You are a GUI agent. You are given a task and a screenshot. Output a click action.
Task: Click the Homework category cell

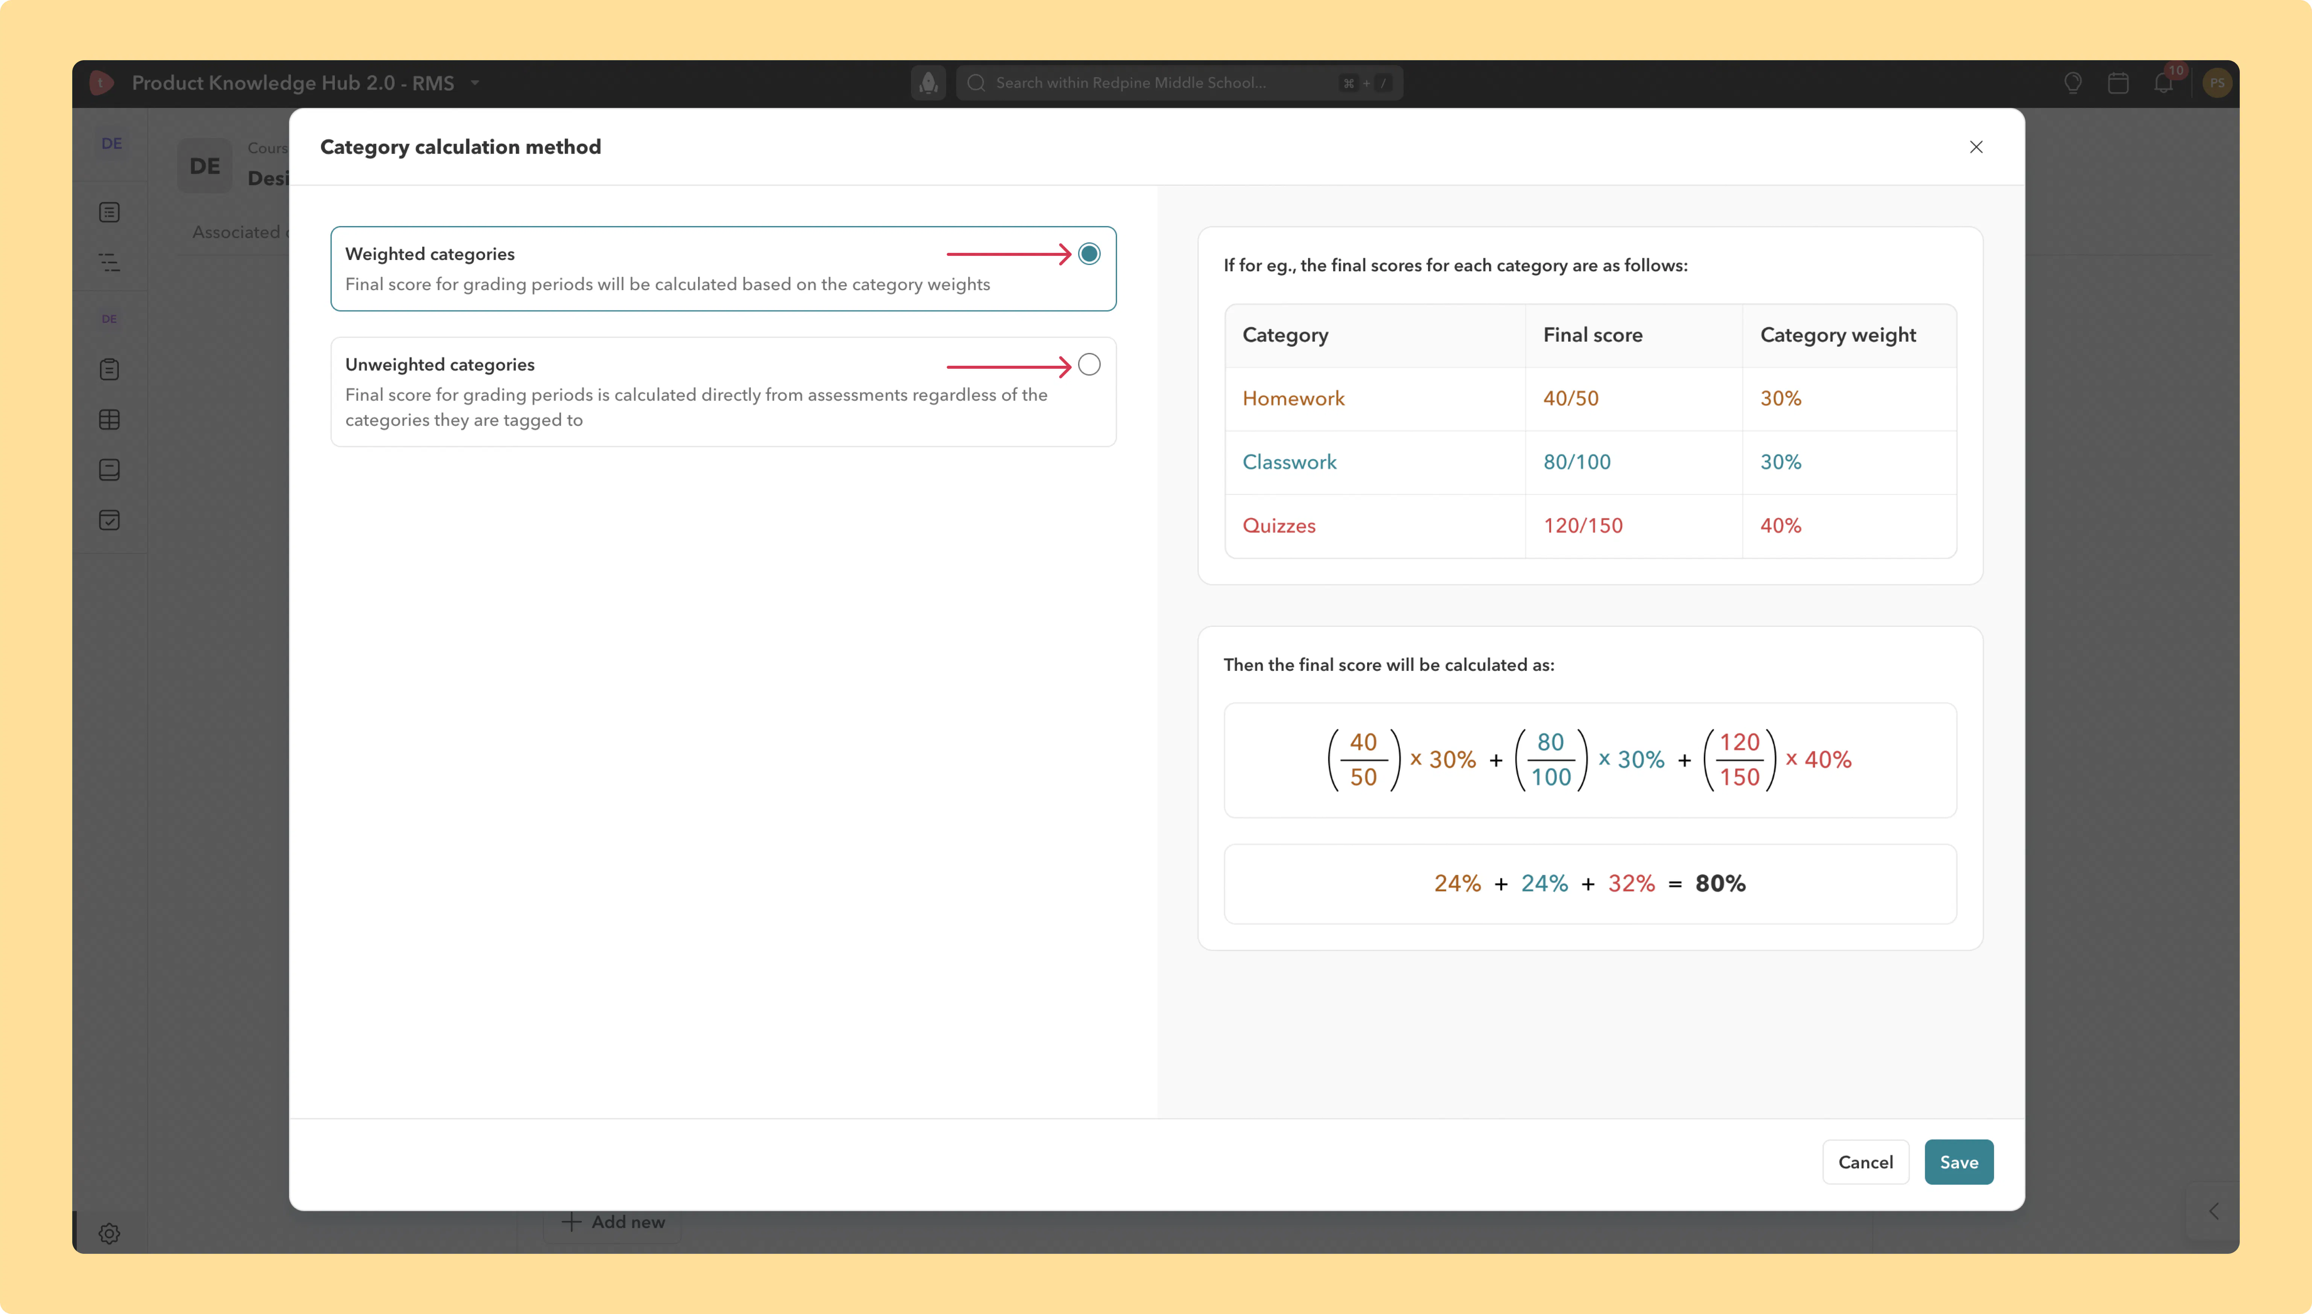[x=1375, y=399]
